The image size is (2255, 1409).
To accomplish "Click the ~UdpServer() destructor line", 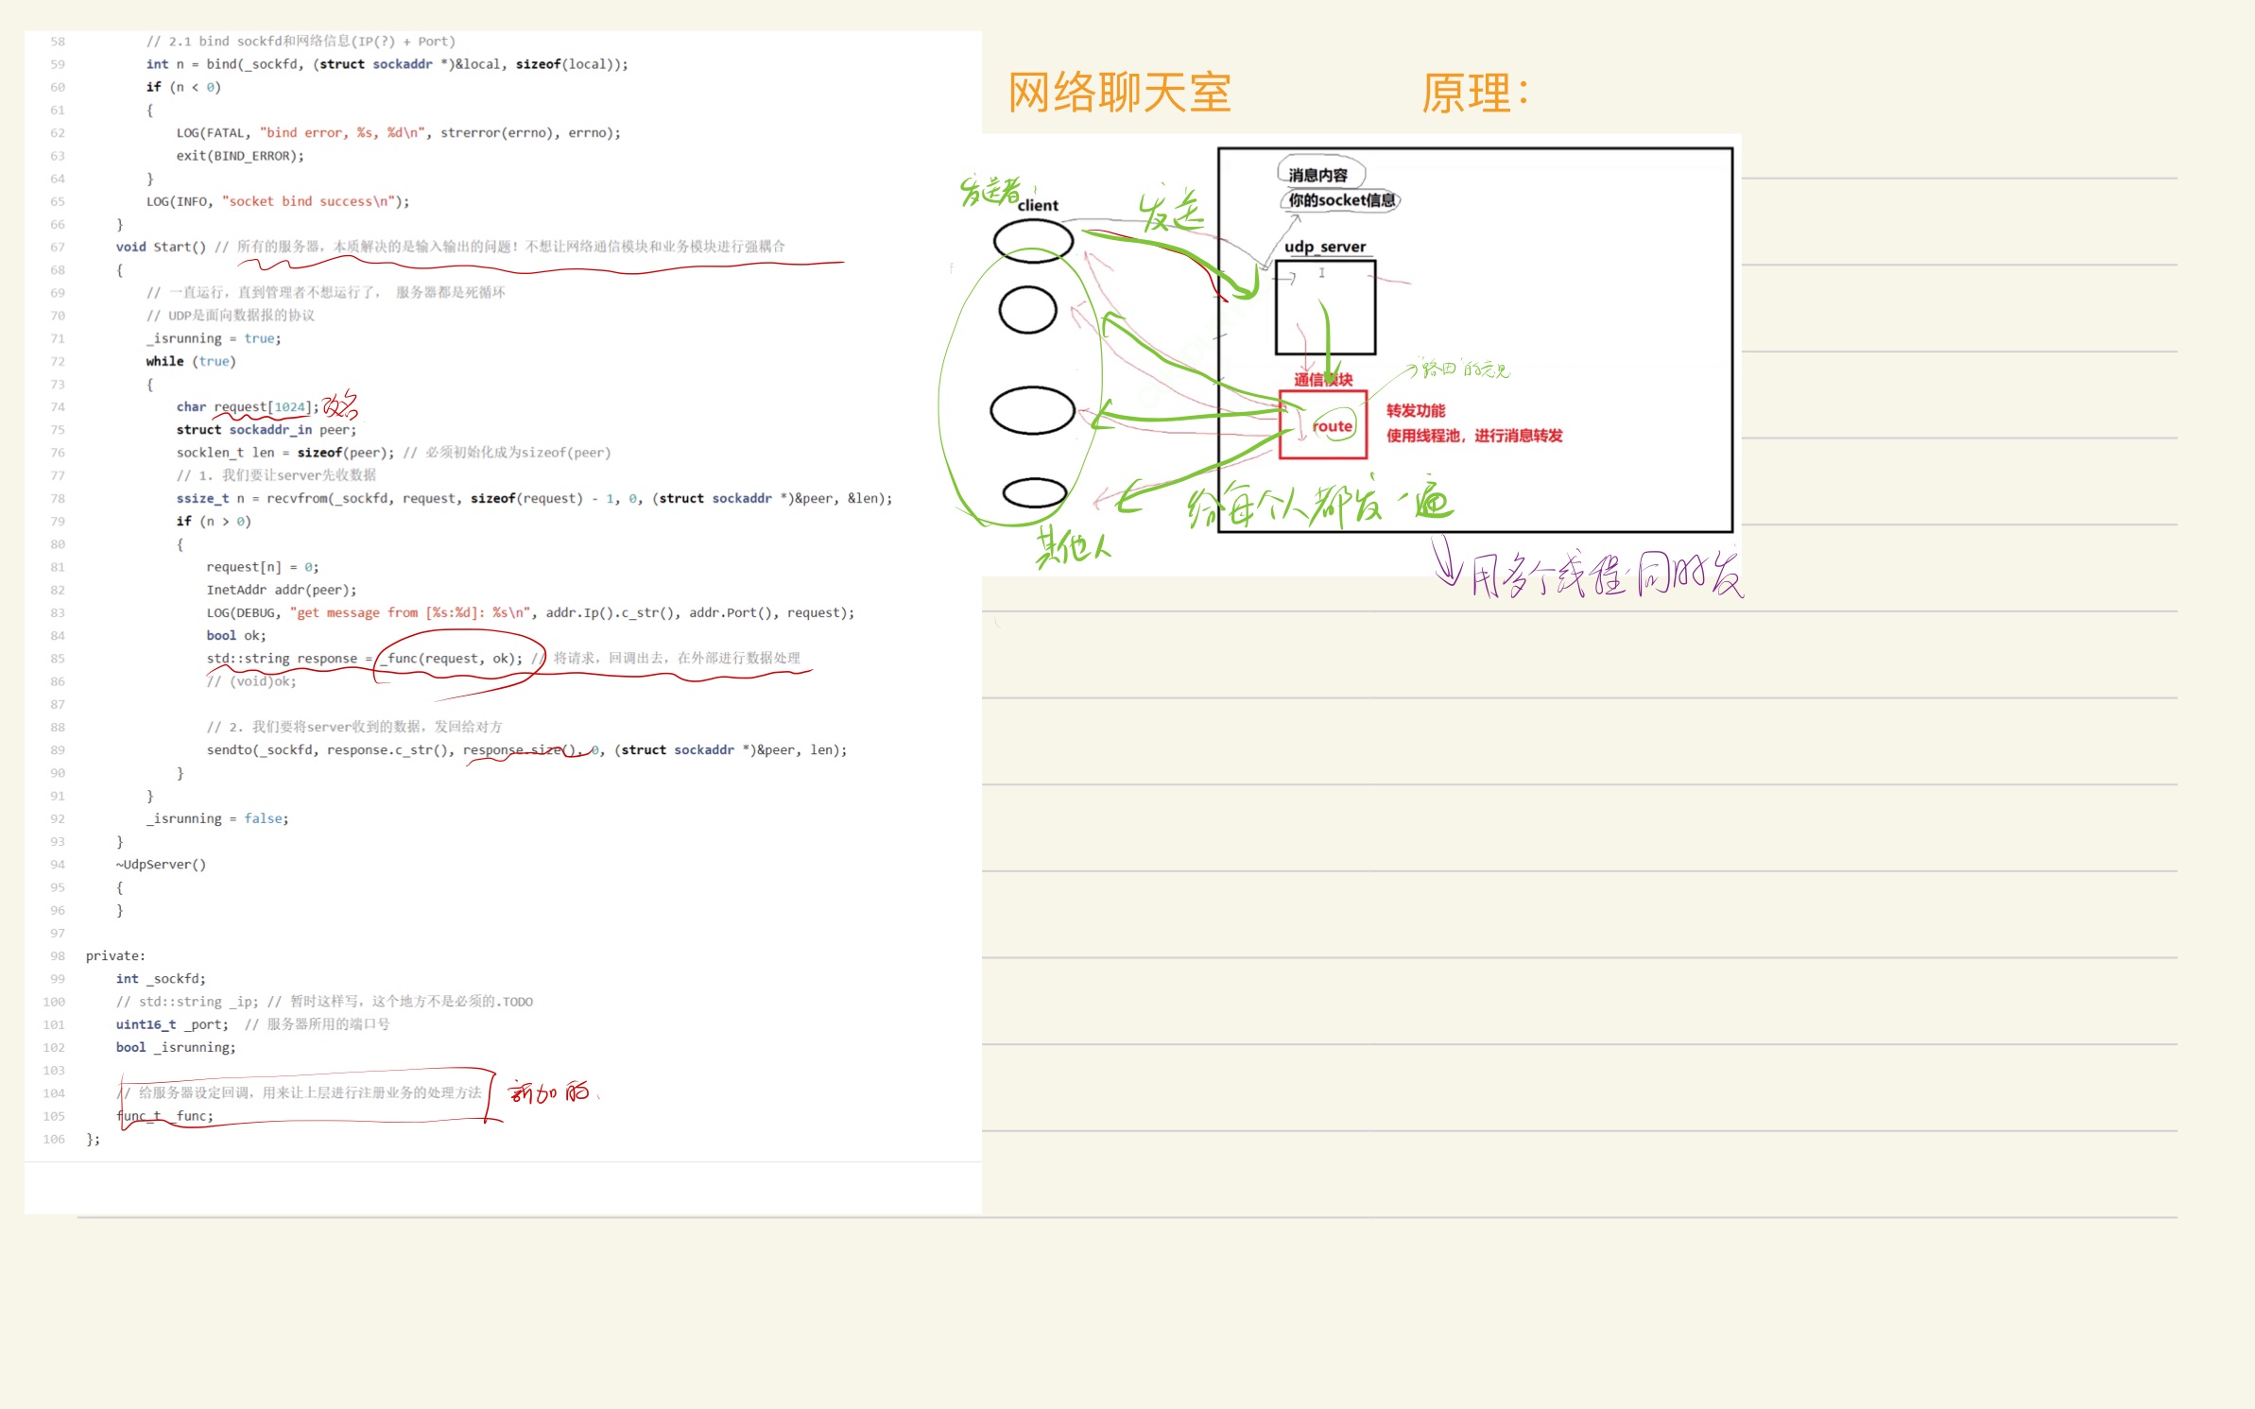I will pos(161,865).
